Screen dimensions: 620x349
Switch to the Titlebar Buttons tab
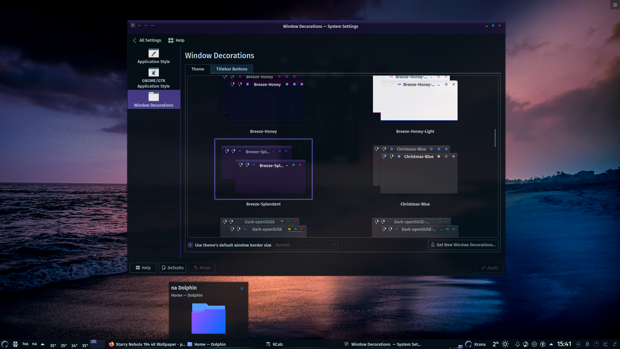tap(232, 69)
